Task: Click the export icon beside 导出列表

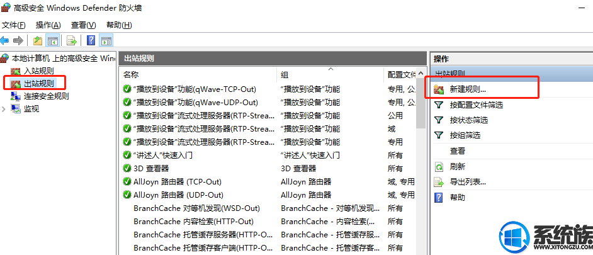Action: pos(439,181)
